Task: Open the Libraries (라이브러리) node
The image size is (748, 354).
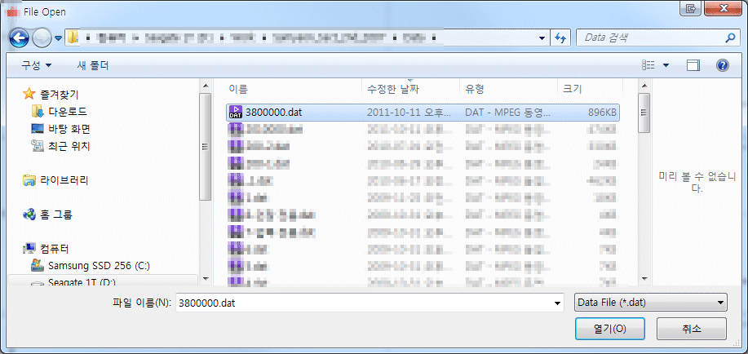Action: [x=64, y=180]
